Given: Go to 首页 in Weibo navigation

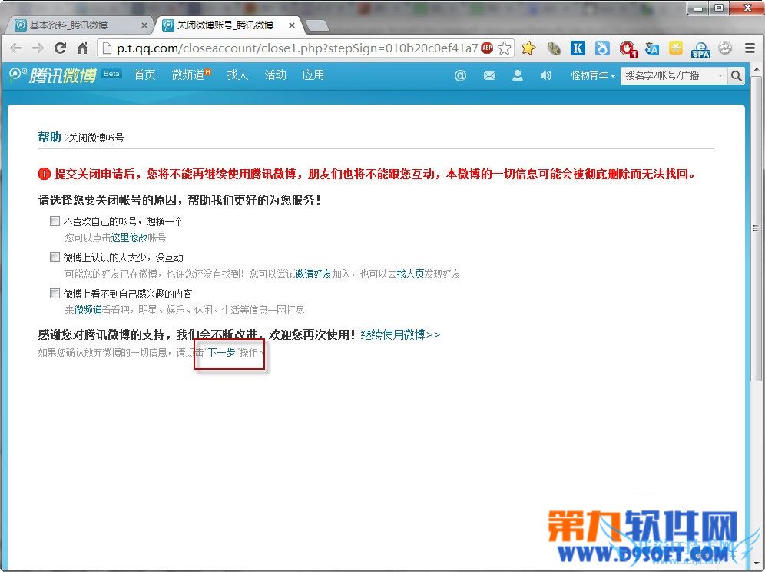Looking at the screenshot, I should [145, 75].
